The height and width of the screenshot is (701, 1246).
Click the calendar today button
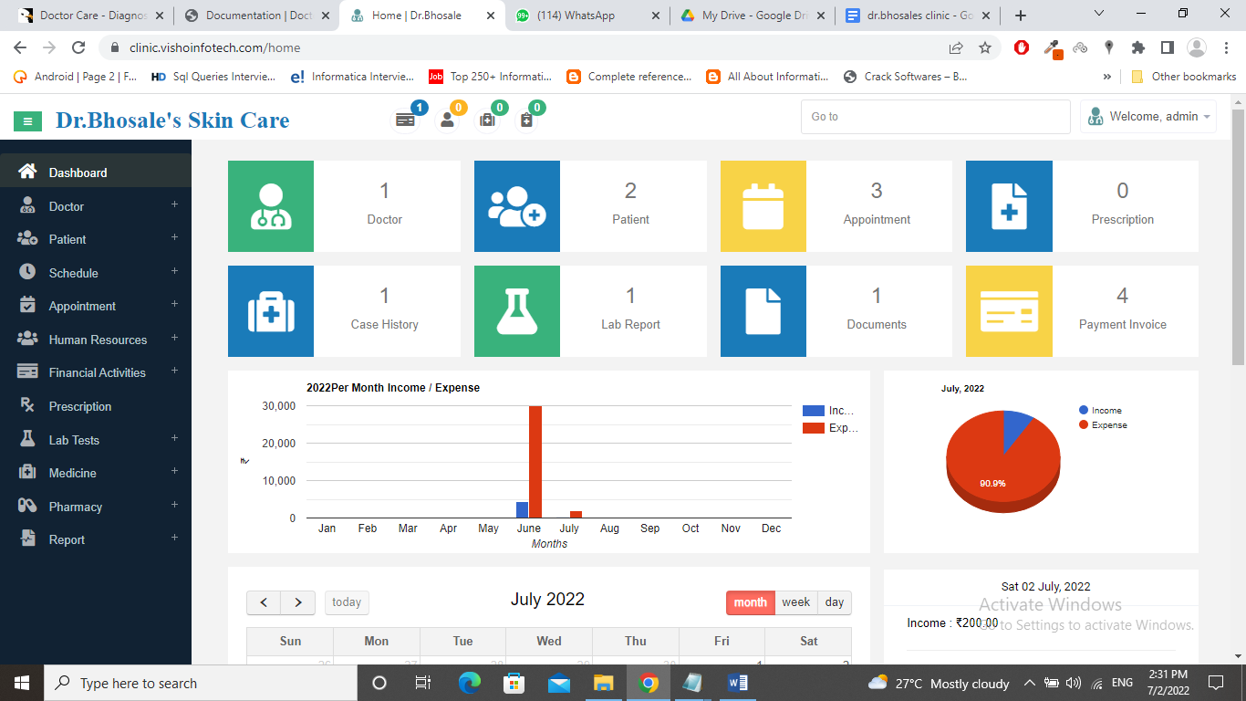click(347, 602)
